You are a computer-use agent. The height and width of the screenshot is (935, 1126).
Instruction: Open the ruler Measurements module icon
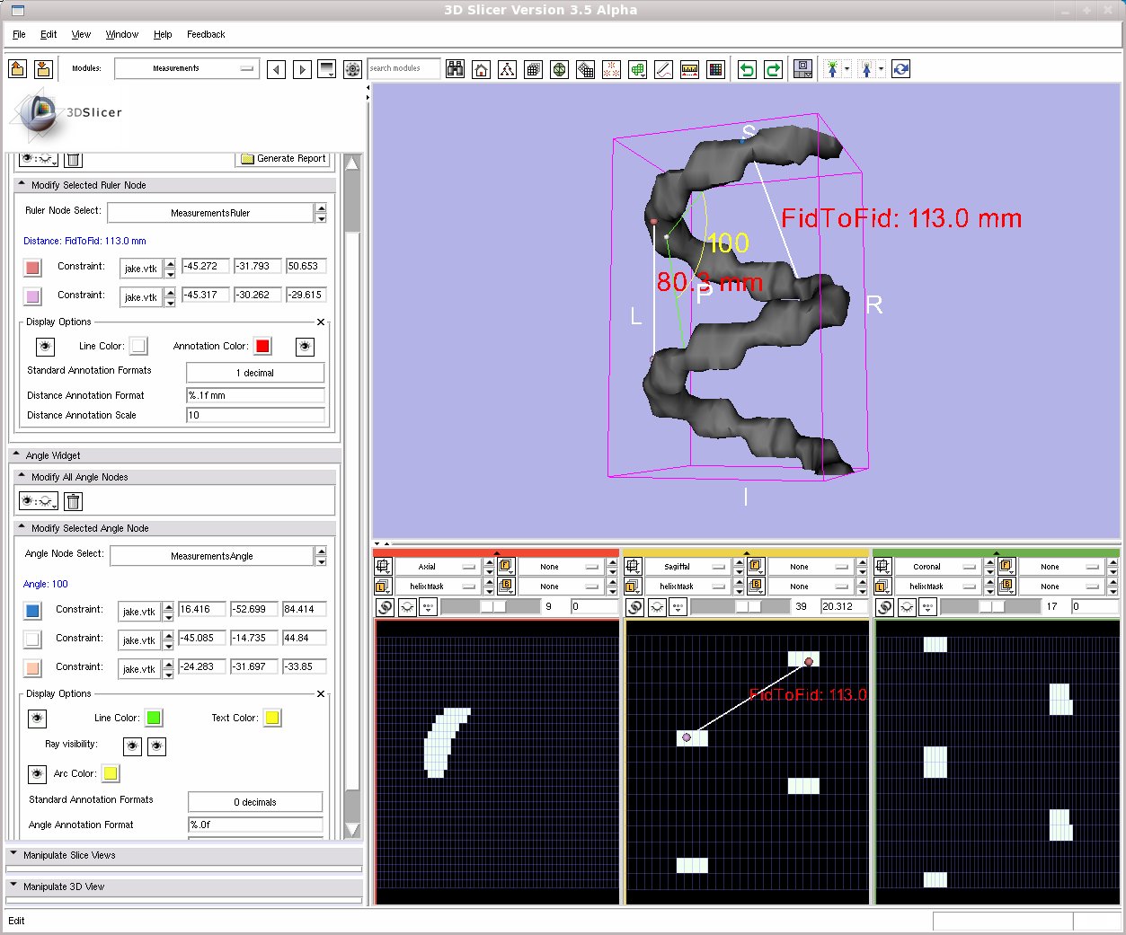pyautogui.click(x=690, y=69)
